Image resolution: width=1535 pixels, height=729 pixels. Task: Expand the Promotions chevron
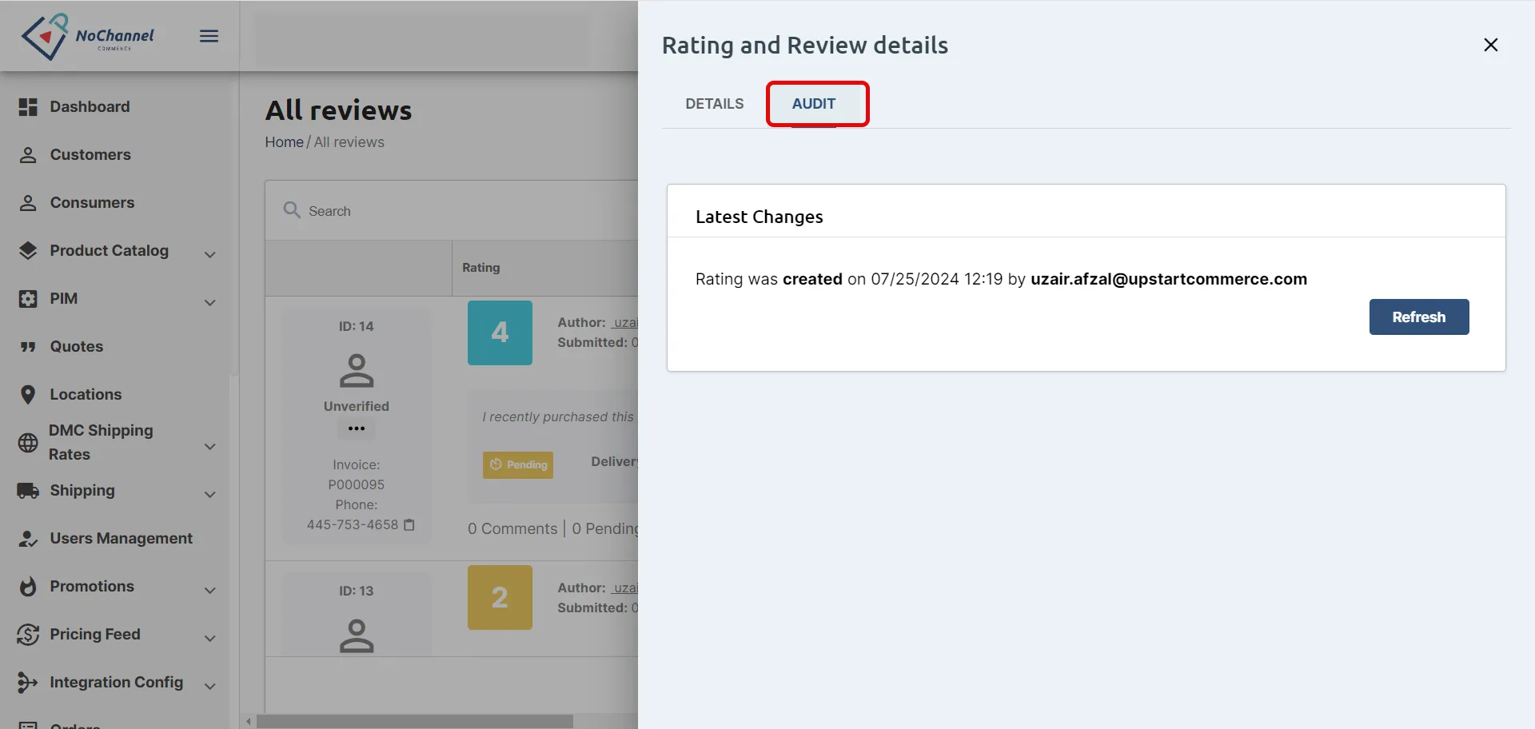(x=210, y=591)
